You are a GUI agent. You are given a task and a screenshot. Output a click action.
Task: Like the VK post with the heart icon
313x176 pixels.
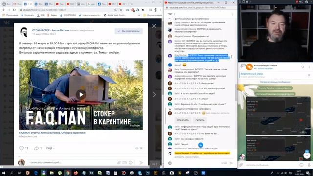[x=22, y=148]
